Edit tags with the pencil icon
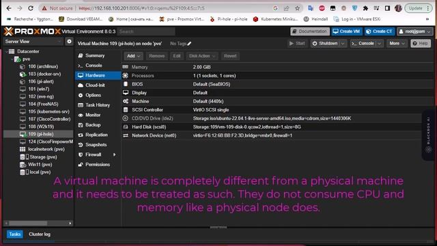Screen dimensions: 437x246 coord(189,44)
